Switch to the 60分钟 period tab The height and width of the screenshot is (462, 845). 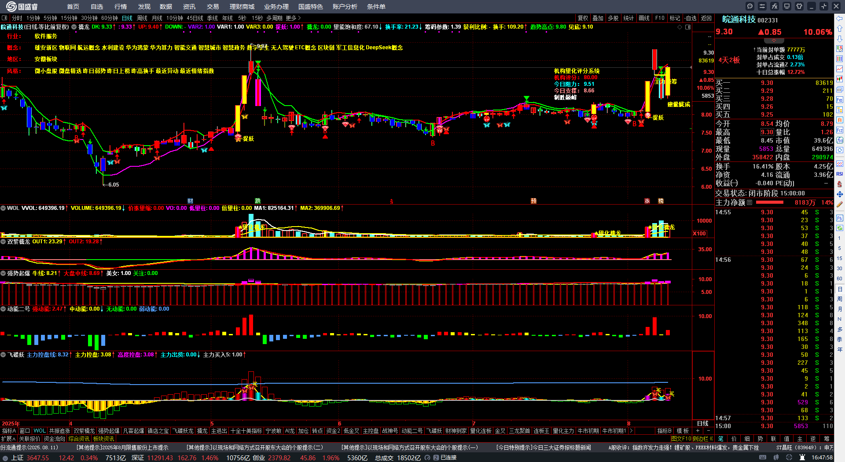(110, 18)
